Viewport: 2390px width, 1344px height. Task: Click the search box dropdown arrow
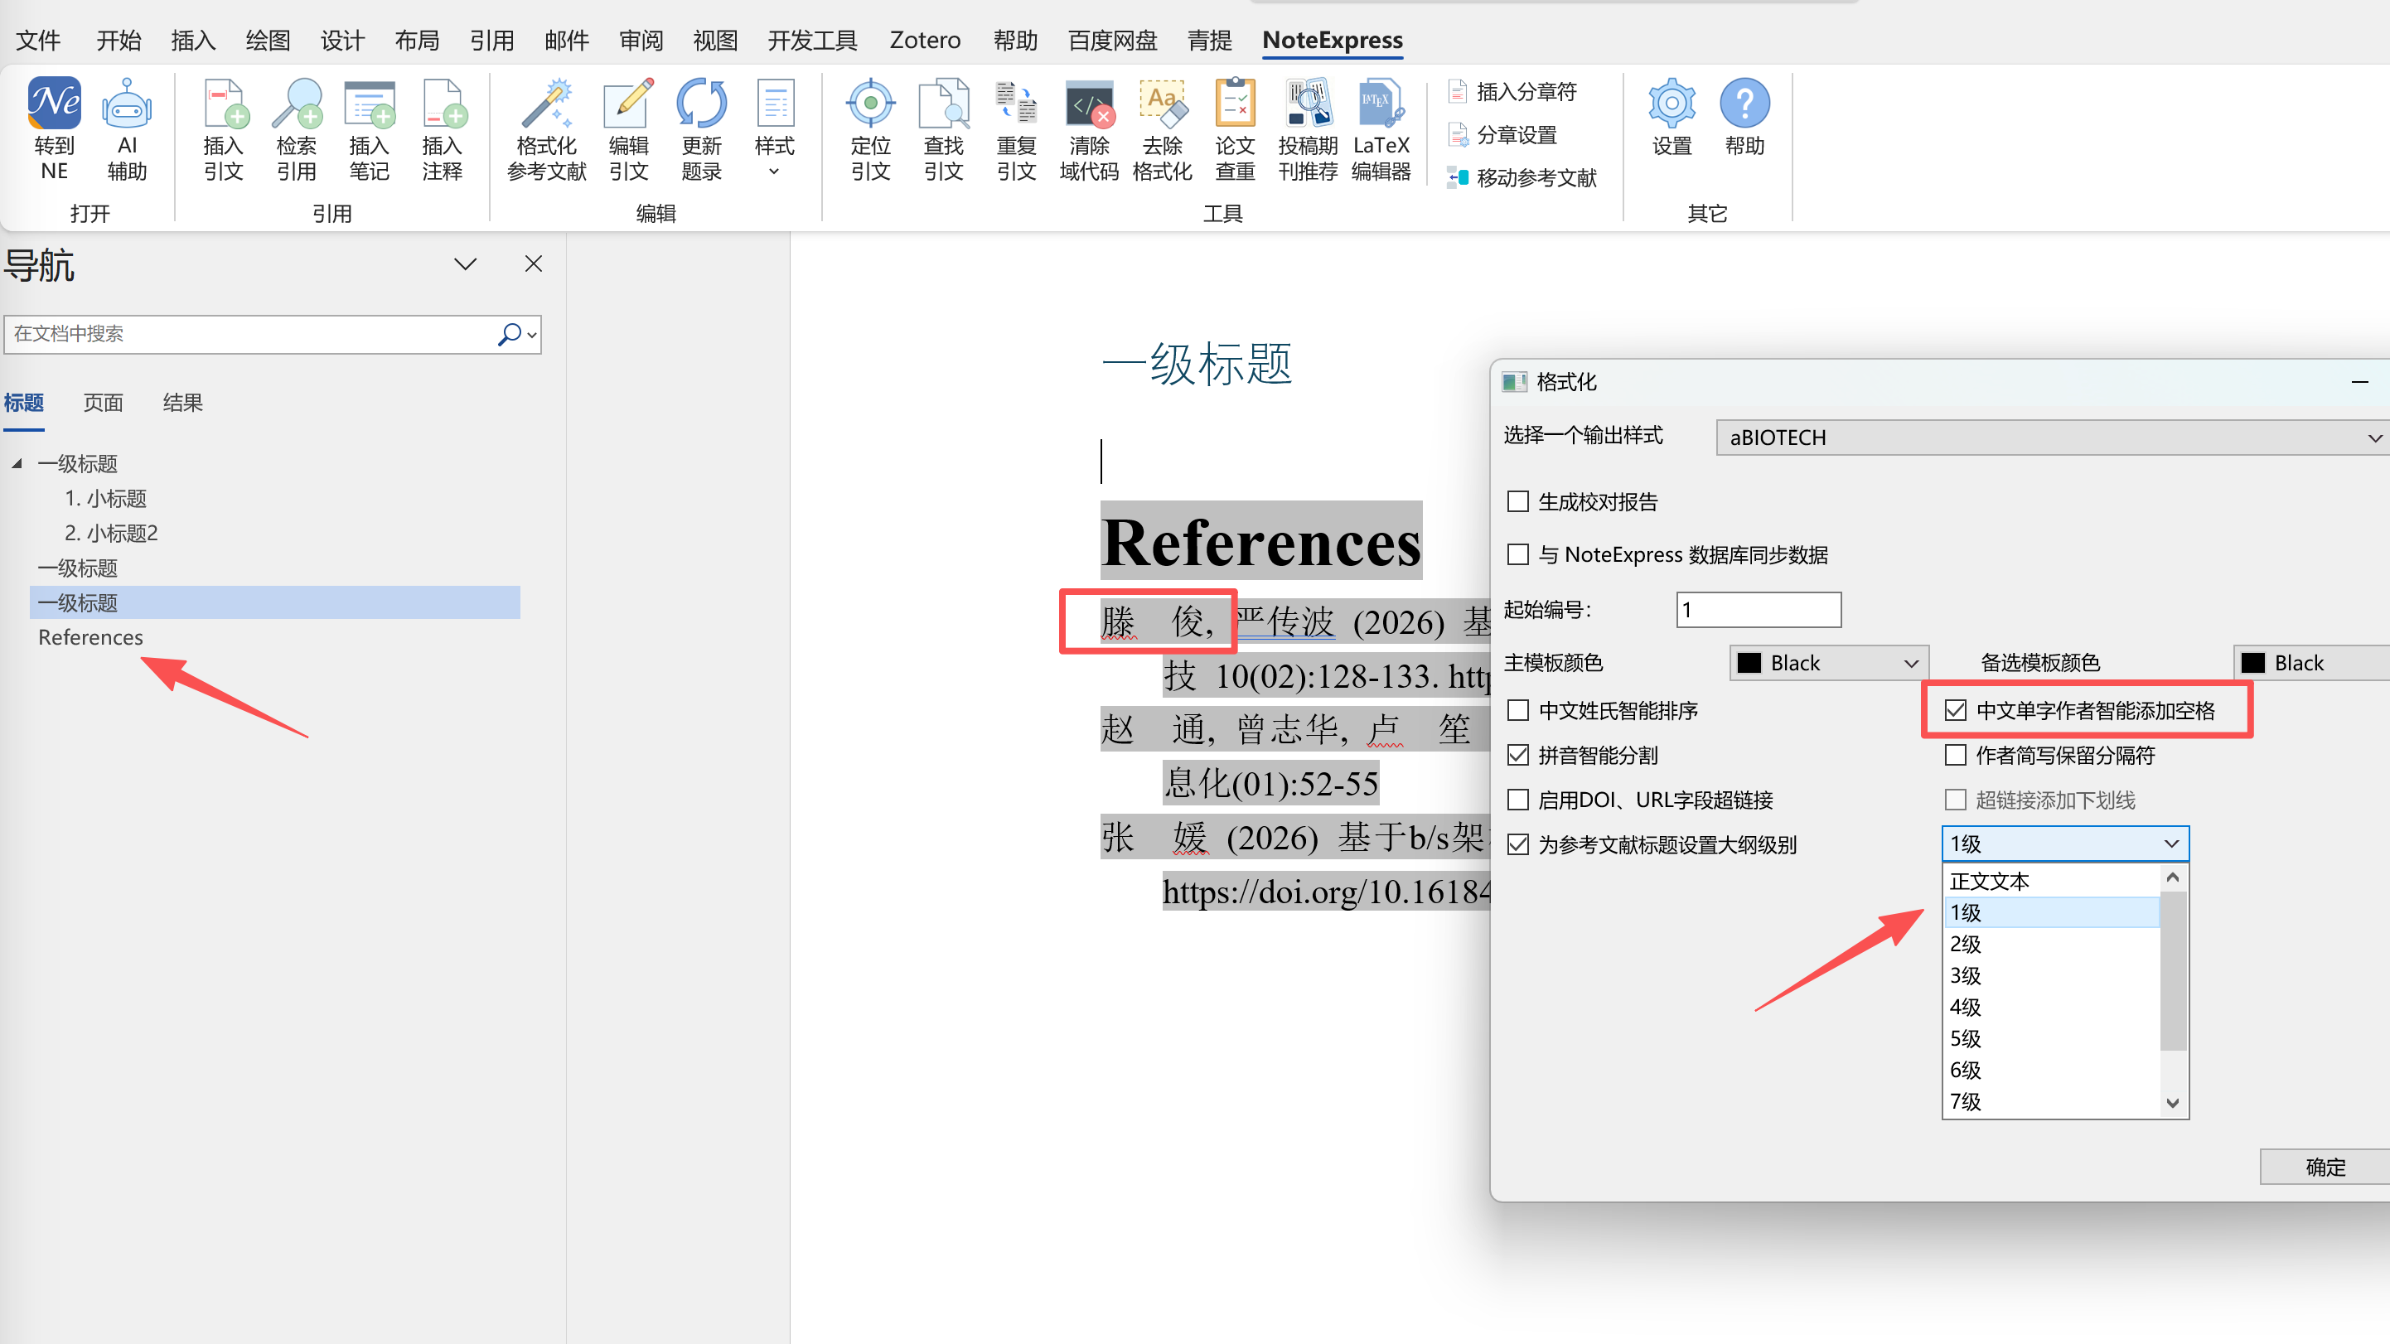(532, 335)
